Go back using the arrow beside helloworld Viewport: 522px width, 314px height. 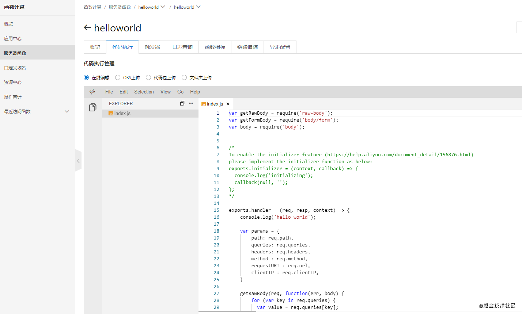87,27
